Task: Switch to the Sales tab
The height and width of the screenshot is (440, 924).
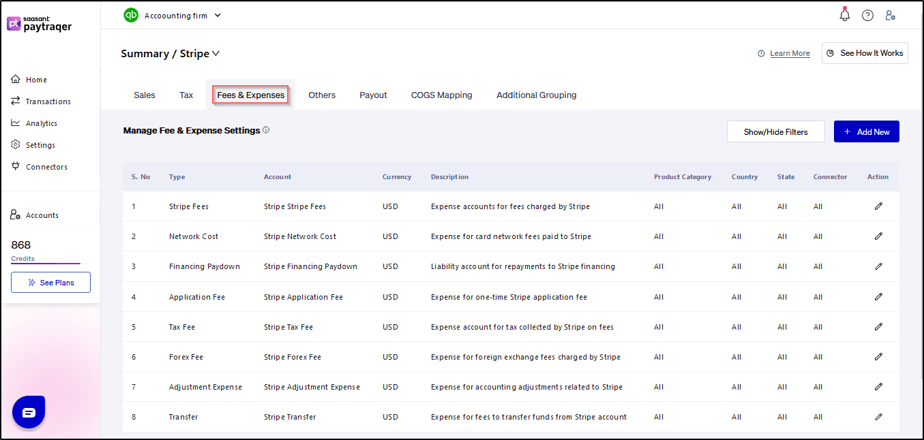Action: (x=145, y=95)
